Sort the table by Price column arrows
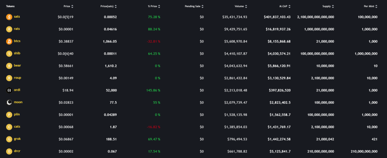387x158 pixels. (x=72, y=6)
